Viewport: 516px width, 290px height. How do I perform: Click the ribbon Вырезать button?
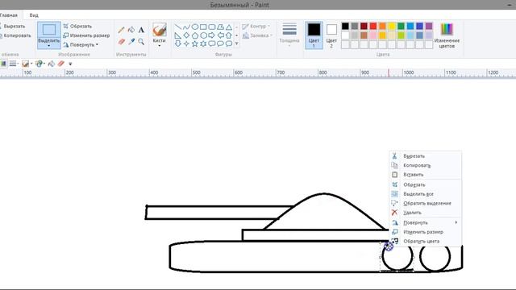click(x=13, y=26)
